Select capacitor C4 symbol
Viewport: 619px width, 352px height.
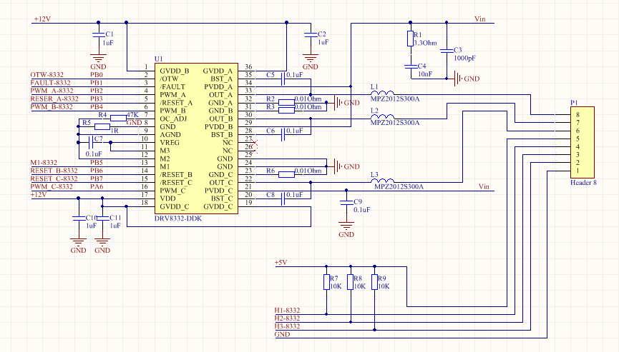click(x=411, y=66)
